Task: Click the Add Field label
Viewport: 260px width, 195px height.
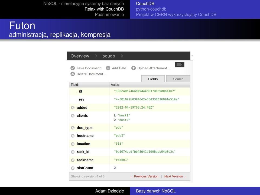Action: (x=119, y=68)
